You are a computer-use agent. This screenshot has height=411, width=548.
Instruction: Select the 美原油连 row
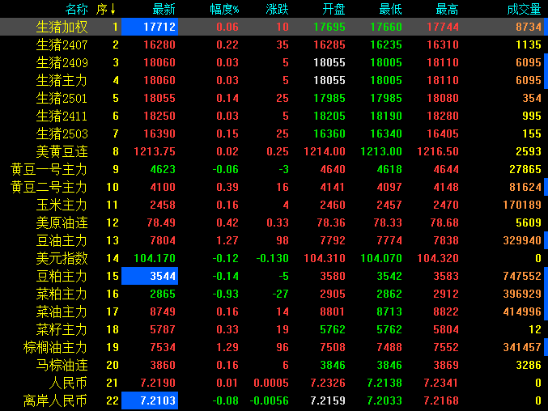[x=62, y=222]
